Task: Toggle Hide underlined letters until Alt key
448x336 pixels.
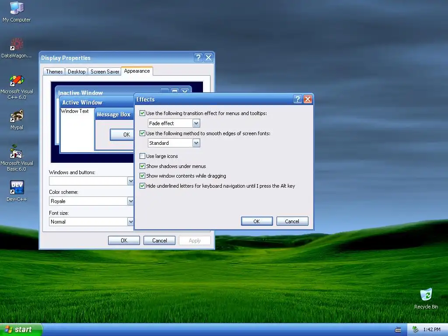Action: [142, 185]
